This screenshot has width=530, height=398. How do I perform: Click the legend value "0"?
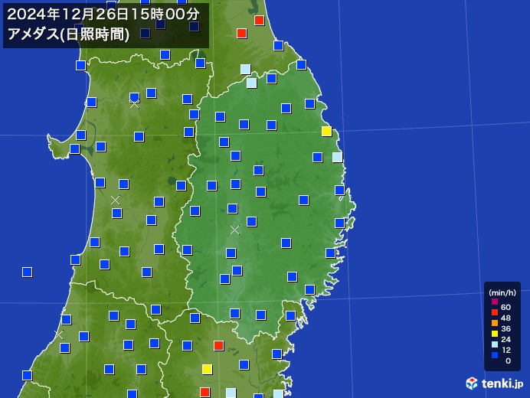click(x=508, y=360)
